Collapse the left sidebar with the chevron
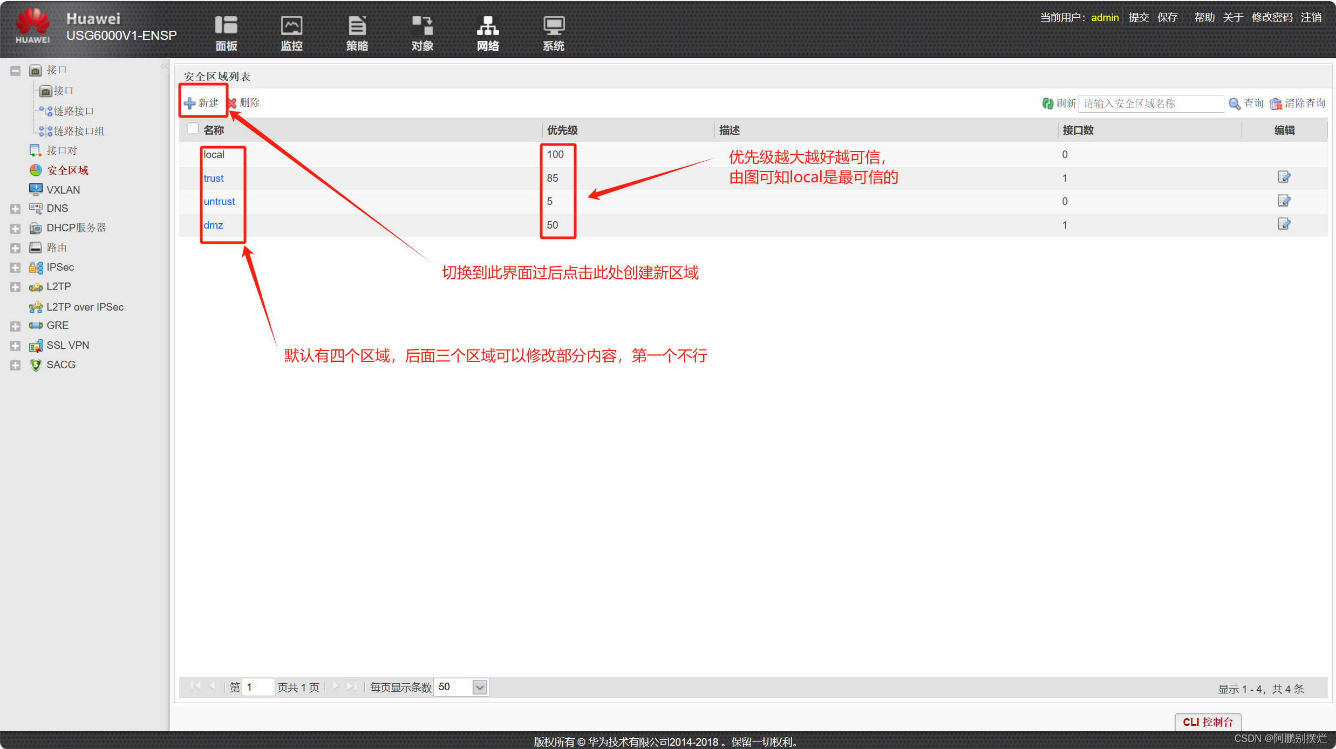 [x=164, y=66]
